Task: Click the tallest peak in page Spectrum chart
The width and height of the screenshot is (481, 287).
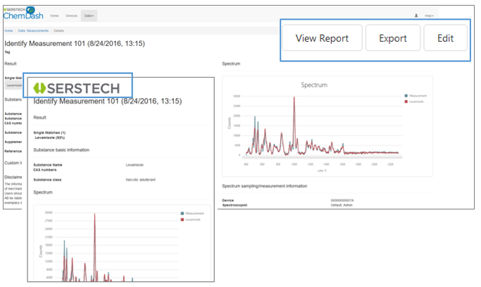Action: (294, 98)
